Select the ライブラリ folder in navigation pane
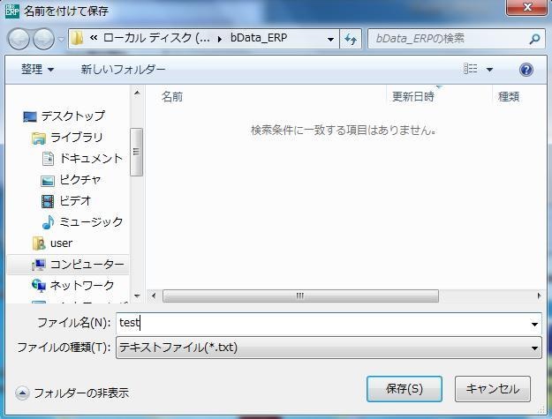552x419 pixels. pyautogui.click(x=76, y=137)
